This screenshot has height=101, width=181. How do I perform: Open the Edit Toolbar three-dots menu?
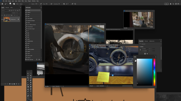coord(28,98)
